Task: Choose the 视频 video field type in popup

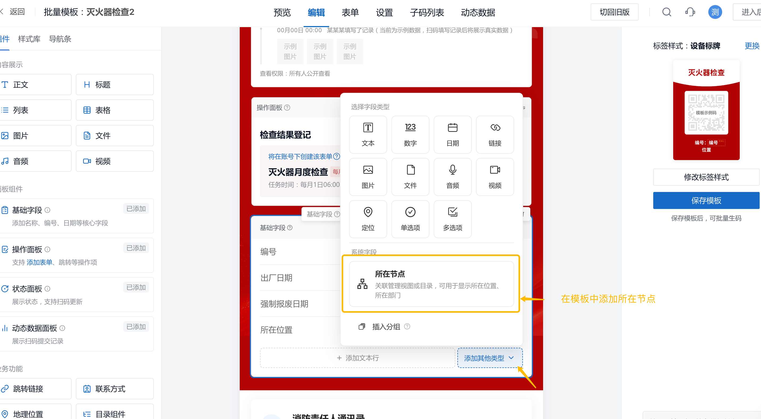Action: 495,177
